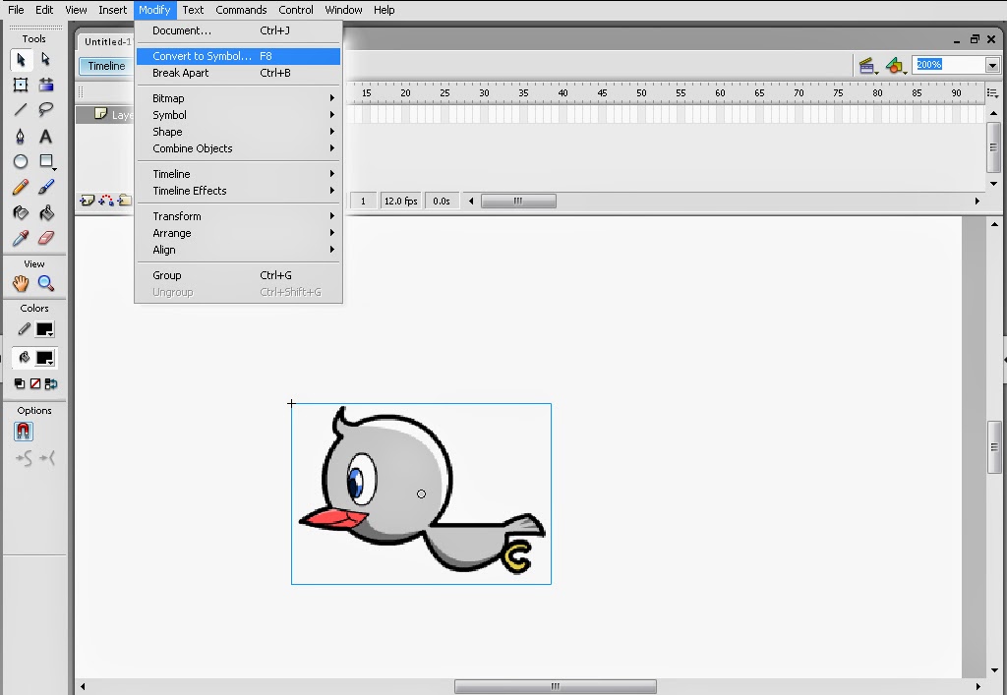
Task: Open the Edit Scene clapboard icon
Action: tap(868, 66)
